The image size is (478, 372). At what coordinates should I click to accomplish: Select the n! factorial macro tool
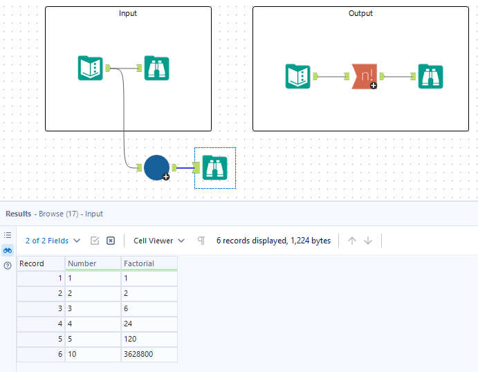(x=365, y=76)
